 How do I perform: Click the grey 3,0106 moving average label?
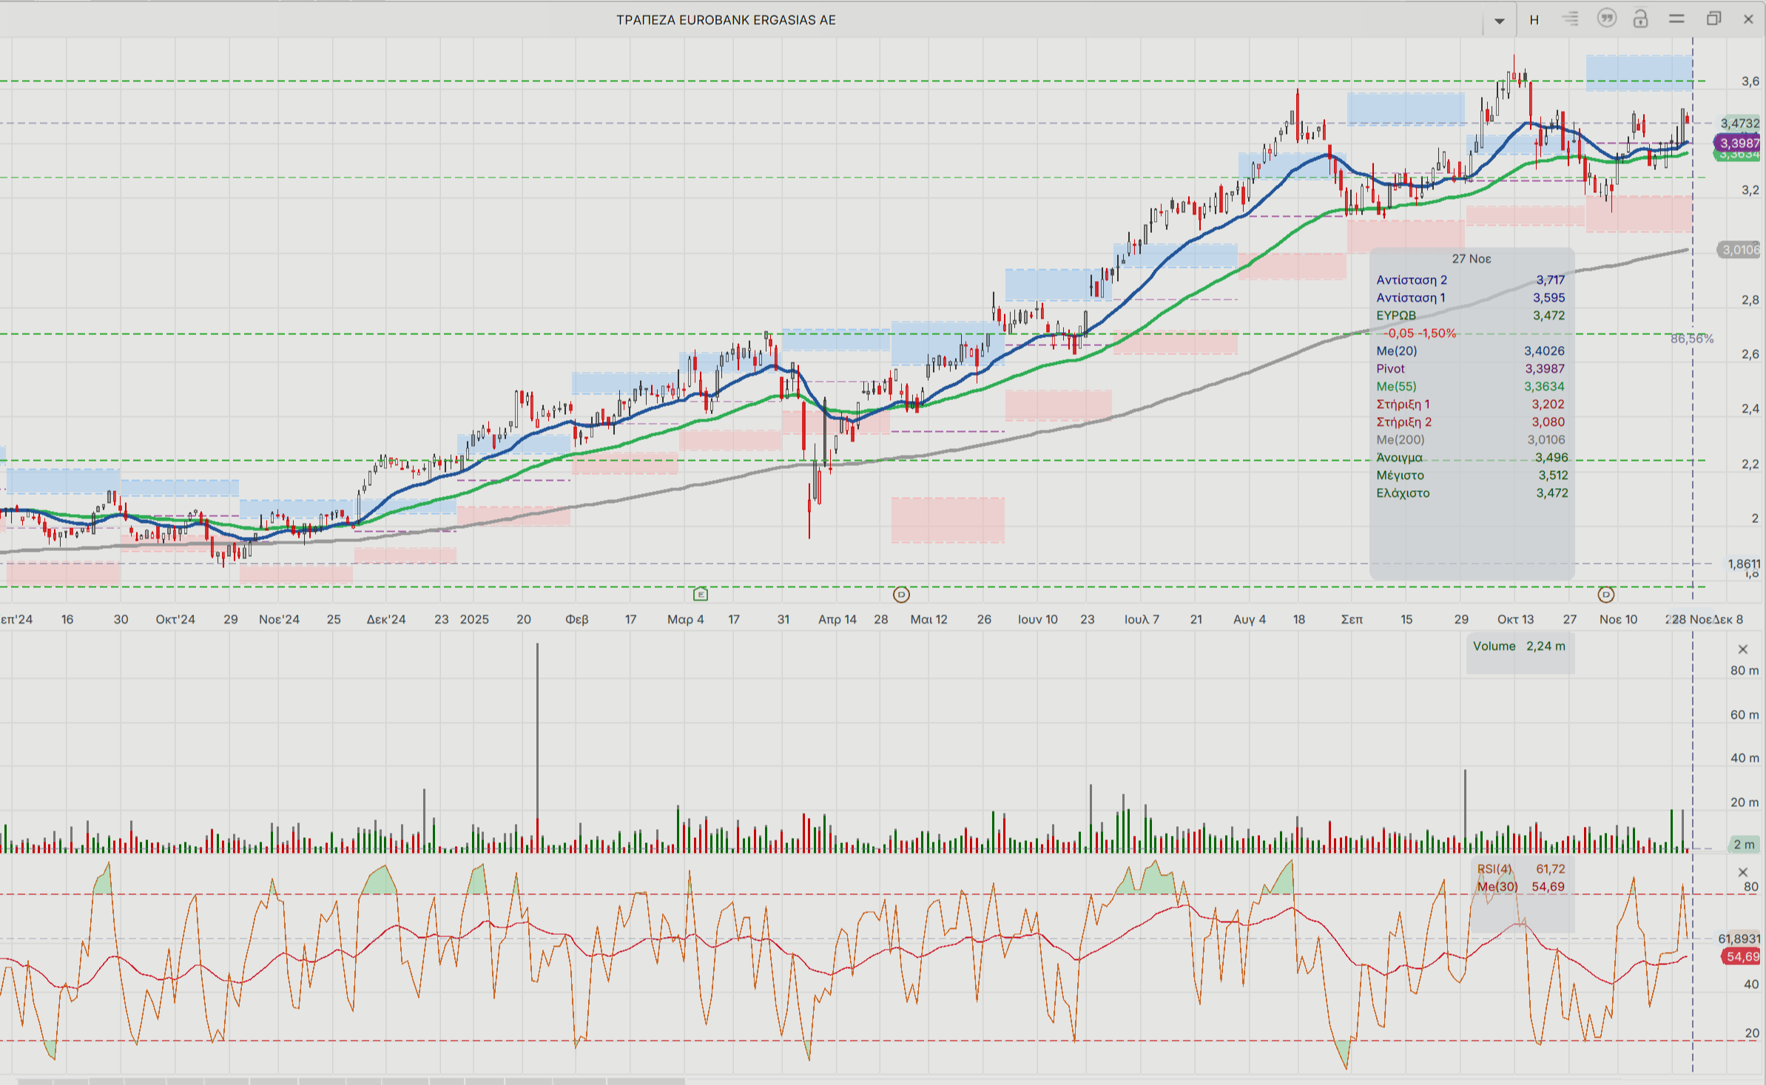(x=1739, y=250)
